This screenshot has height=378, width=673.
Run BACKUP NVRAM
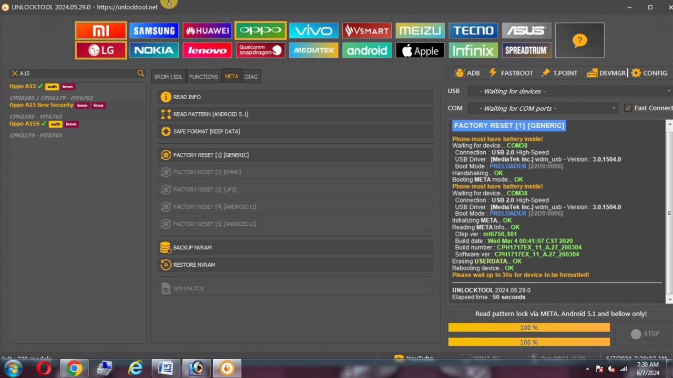(x=192, y=247)
